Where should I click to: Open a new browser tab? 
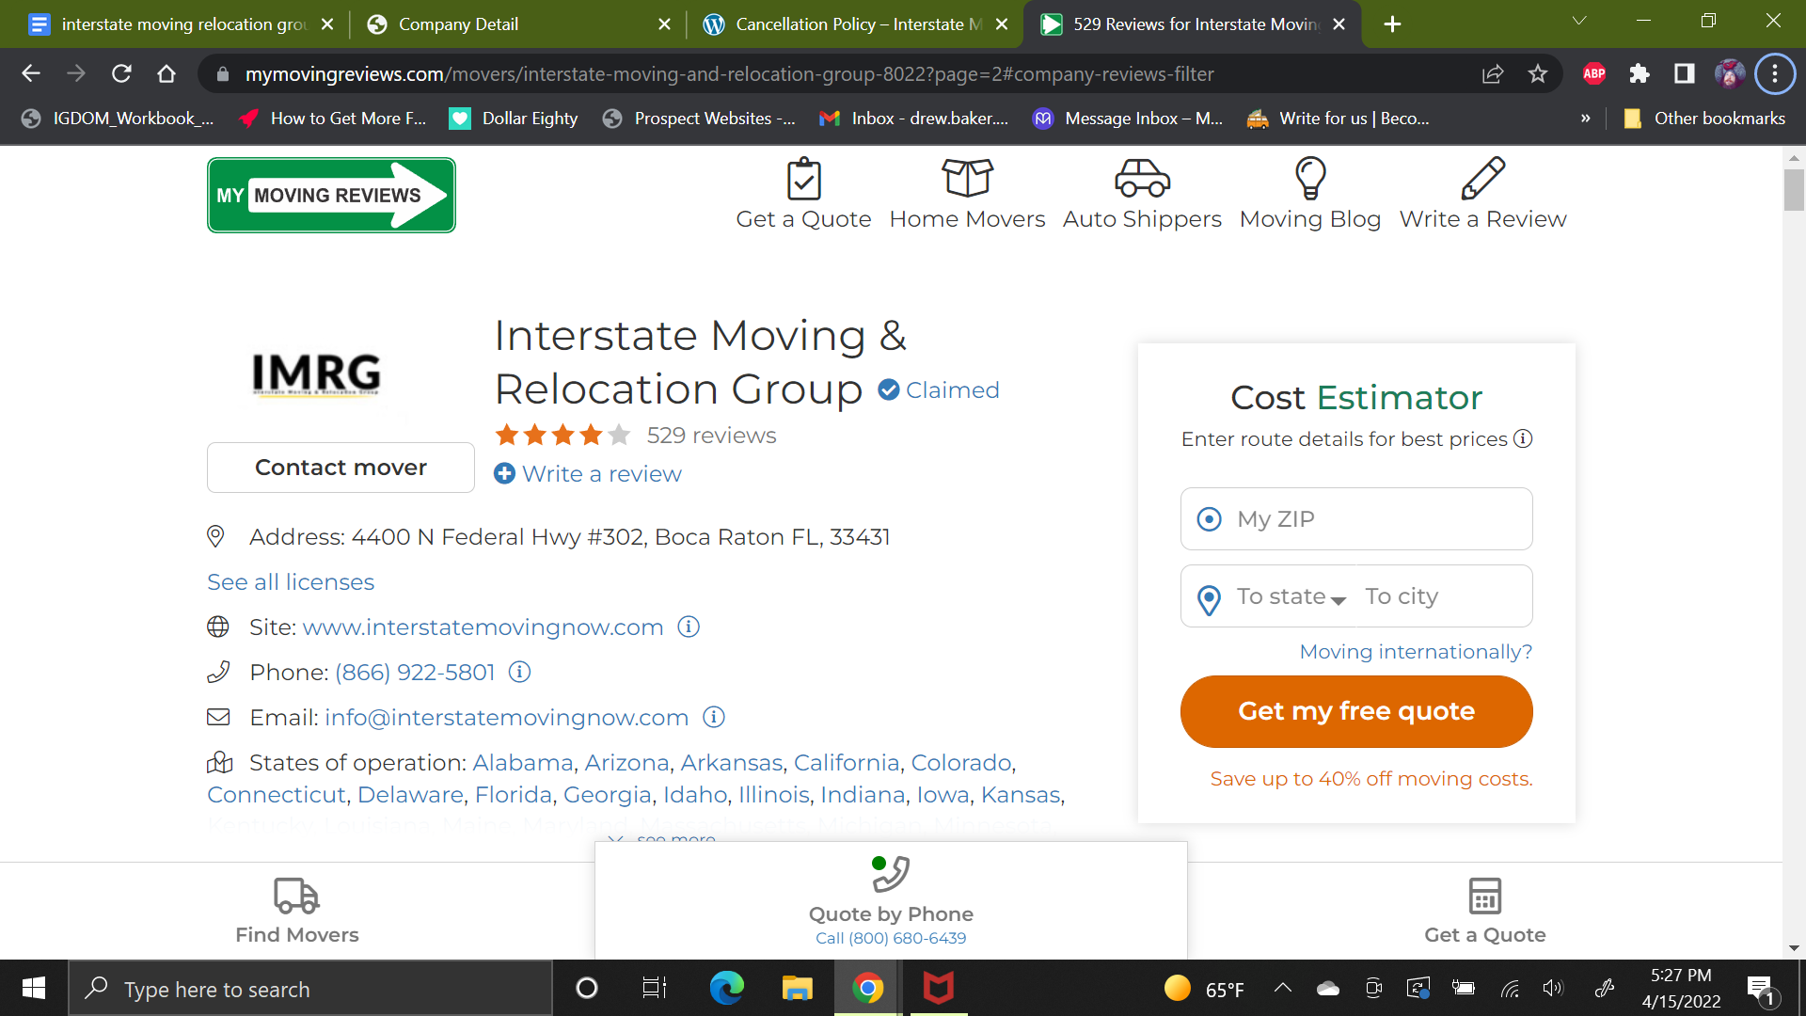pyautogui.click(x=1393, y=24)
